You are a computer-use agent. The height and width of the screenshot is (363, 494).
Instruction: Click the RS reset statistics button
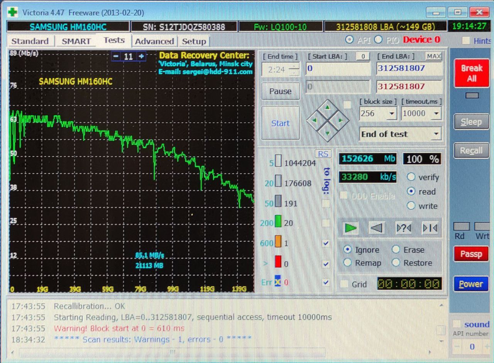pyautogui.click(x=323, y=154)
